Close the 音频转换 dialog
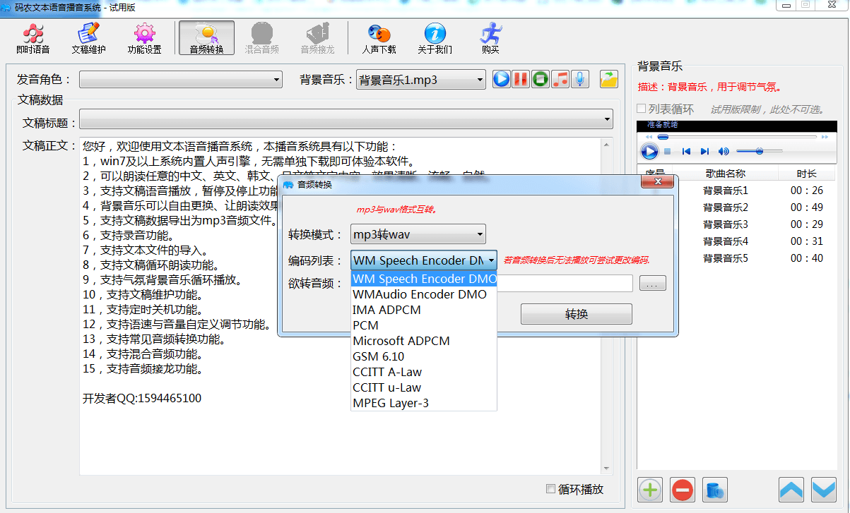This screenshot has width=850, height=513. pos(657,182)
